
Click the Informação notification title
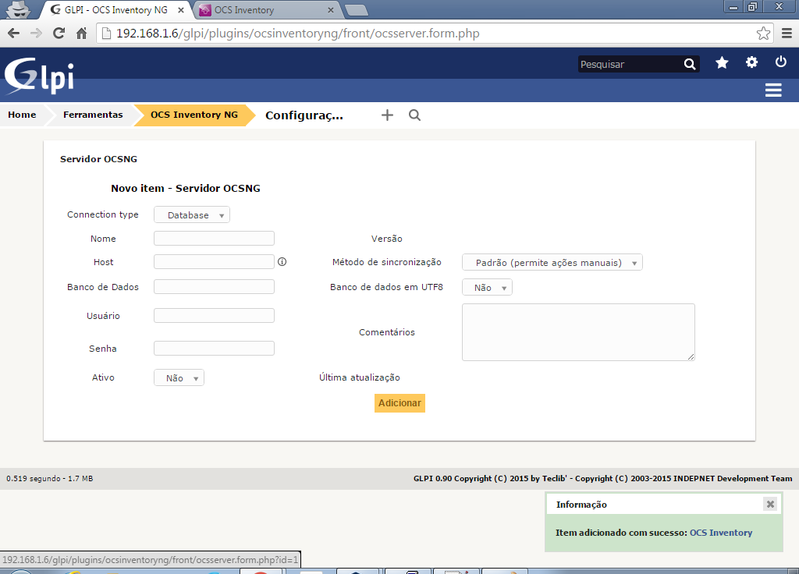pyautogui.click(x=581, y=505)
